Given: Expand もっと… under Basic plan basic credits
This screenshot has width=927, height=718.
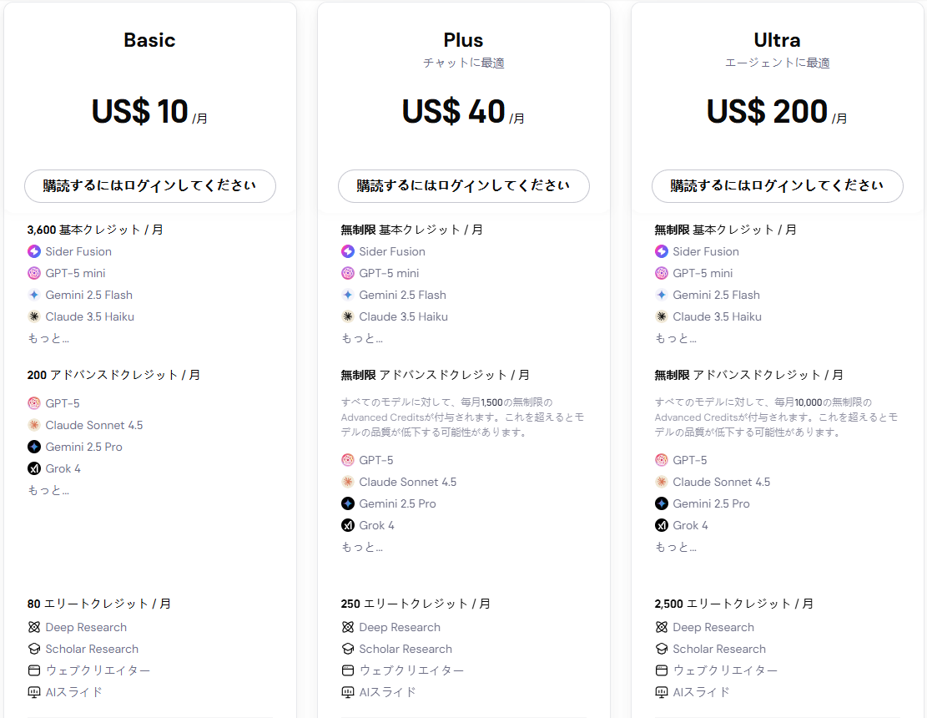Looking at the screenshot, I should pos(48,338).
